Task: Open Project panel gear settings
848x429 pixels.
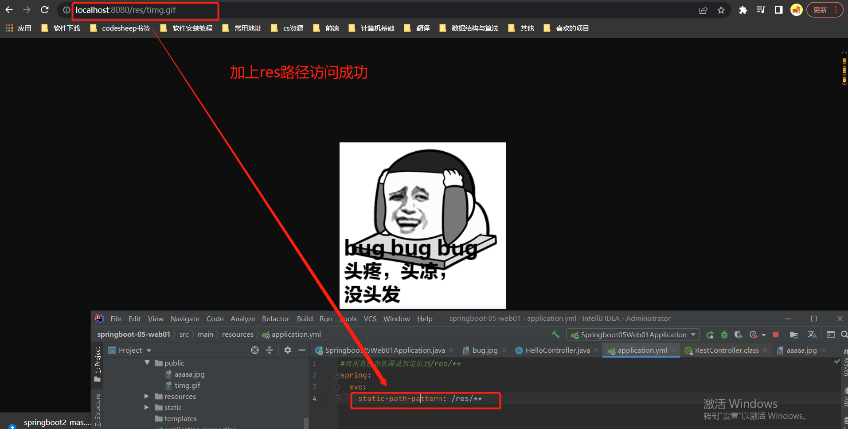Action: click(x=288, y=350)
